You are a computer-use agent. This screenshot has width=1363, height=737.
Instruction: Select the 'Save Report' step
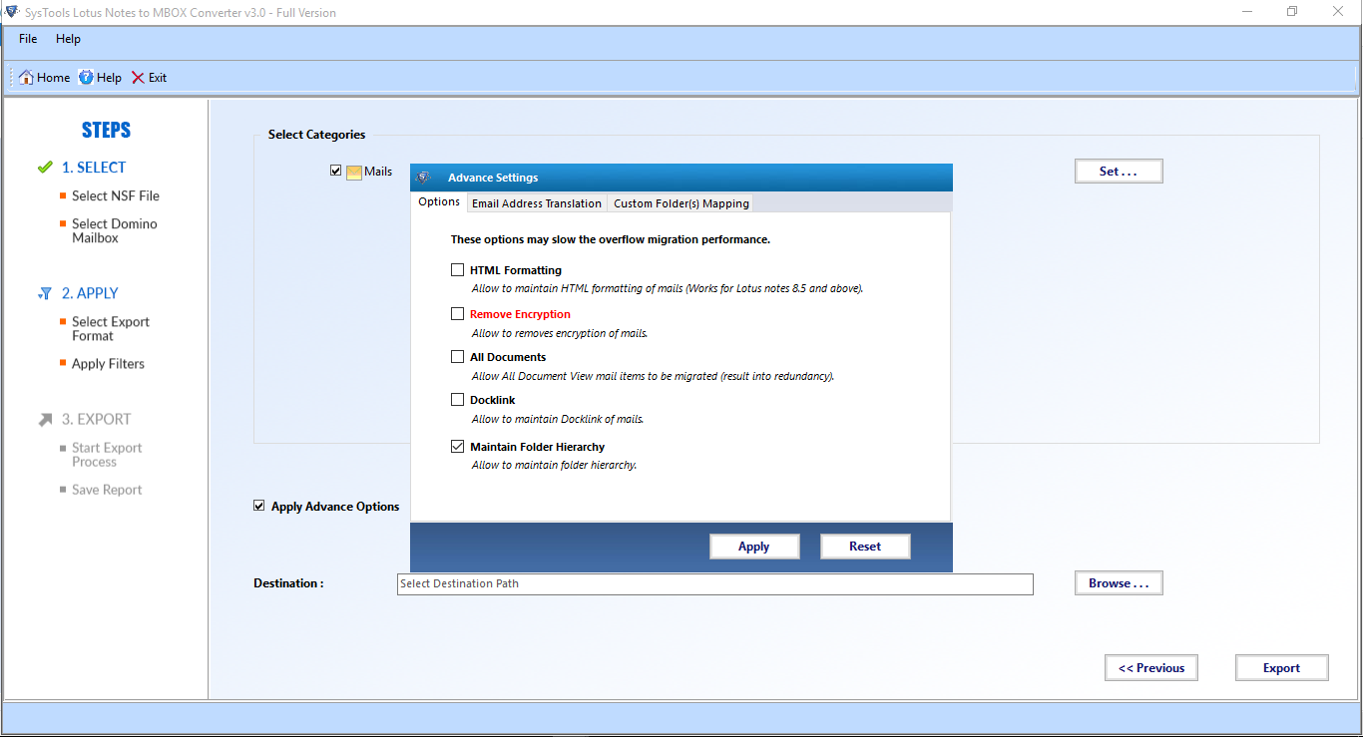[107, 490]
